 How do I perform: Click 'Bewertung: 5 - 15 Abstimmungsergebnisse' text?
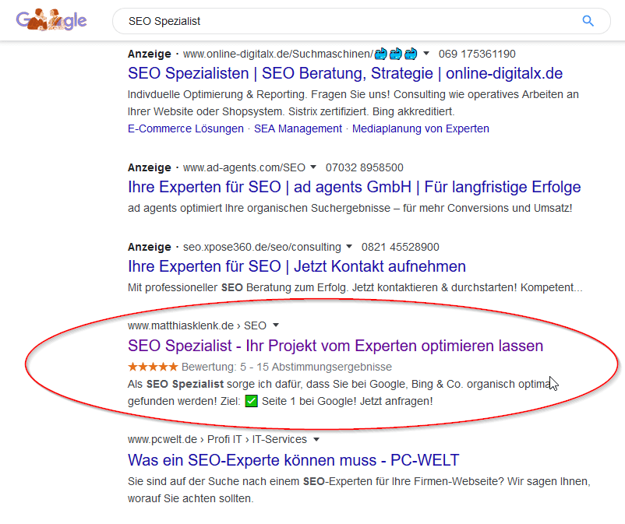287,367
